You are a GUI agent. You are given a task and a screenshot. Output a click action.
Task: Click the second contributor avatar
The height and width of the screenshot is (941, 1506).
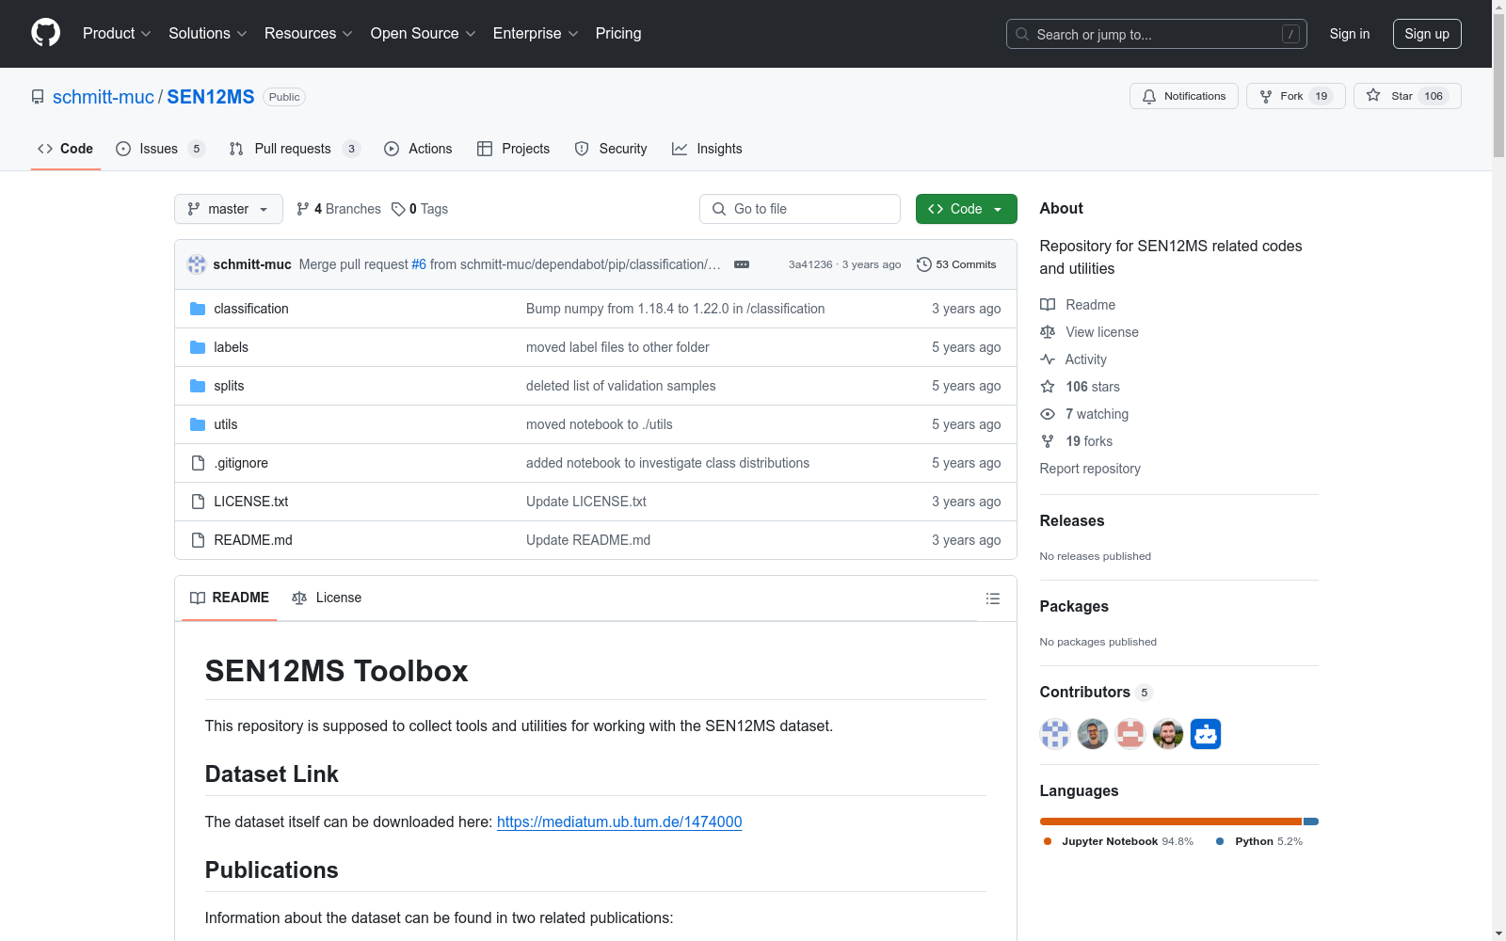tap(1093, 734)
